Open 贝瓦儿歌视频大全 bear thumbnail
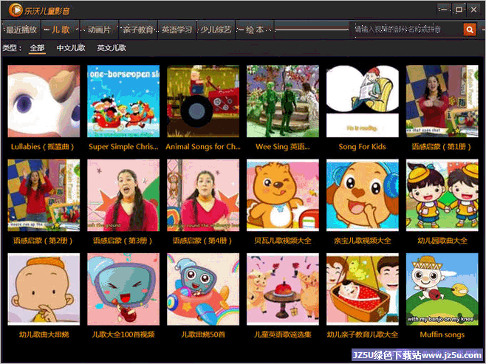Screen dimensions: 486x364 coord(283,195)
